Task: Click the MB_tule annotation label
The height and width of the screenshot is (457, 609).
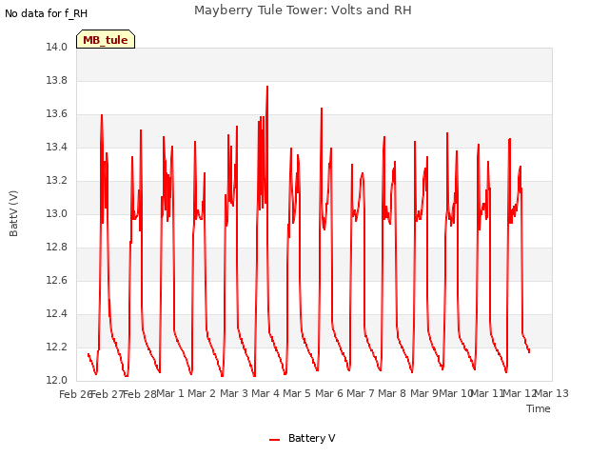Action: point(106,40)
